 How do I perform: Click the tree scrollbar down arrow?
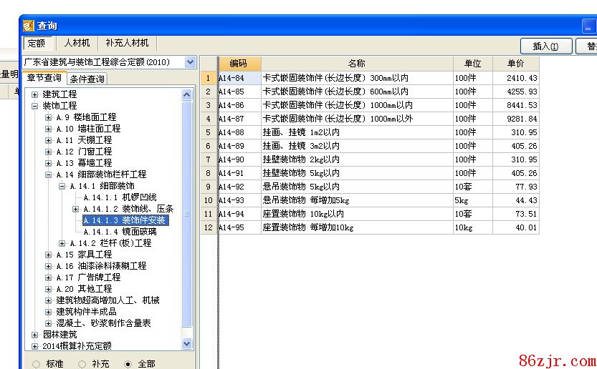[187, 344]
